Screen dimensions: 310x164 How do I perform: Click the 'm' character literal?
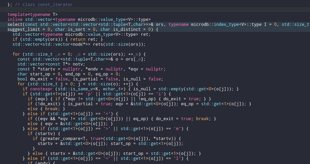coord(177,128)
